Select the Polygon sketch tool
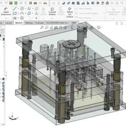 22,18
